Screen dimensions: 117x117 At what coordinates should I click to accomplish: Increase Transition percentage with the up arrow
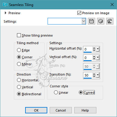(94, 74)
